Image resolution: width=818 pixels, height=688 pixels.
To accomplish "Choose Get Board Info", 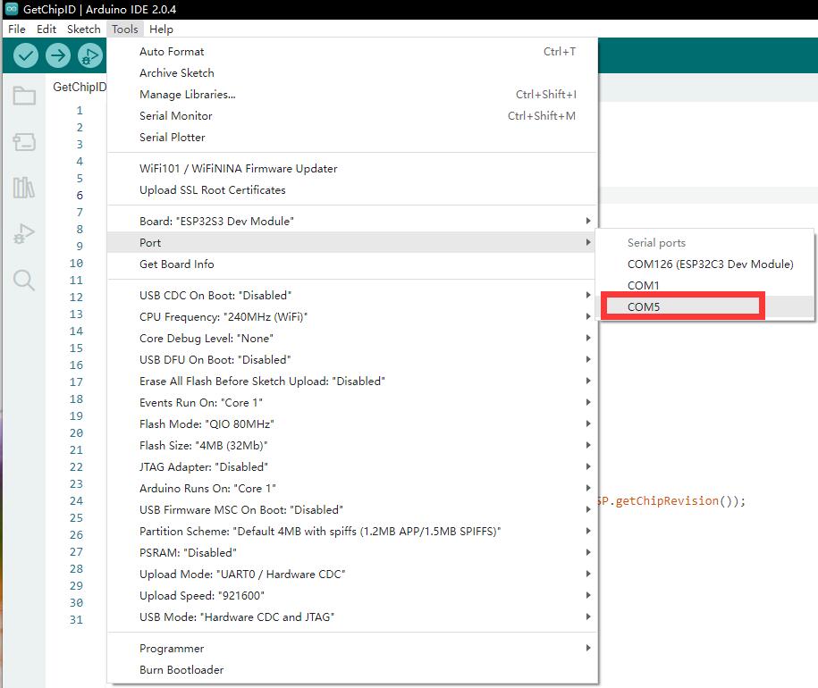I will tap(176, 264).
